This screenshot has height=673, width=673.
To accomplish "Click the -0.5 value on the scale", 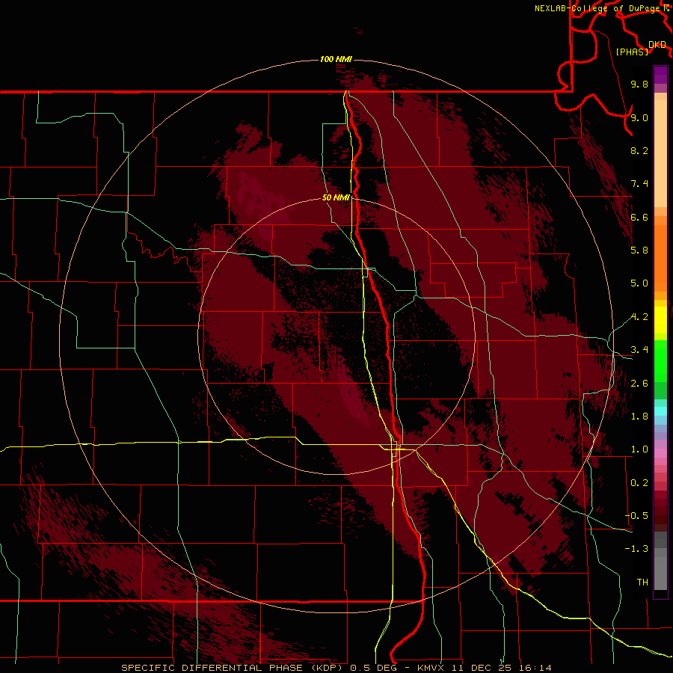I will (636, 515).
